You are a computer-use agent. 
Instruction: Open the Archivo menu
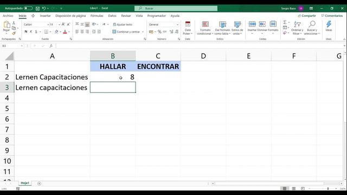coord(8,16)
